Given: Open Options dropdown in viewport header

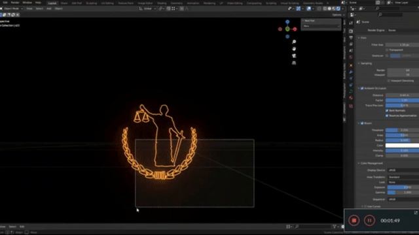Looking at the screenshot, I should coord(338,15).
